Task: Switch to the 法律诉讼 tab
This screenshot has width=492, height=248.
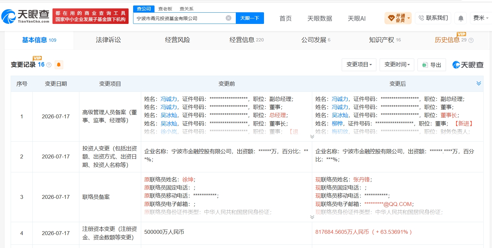Action: point(108,40)
